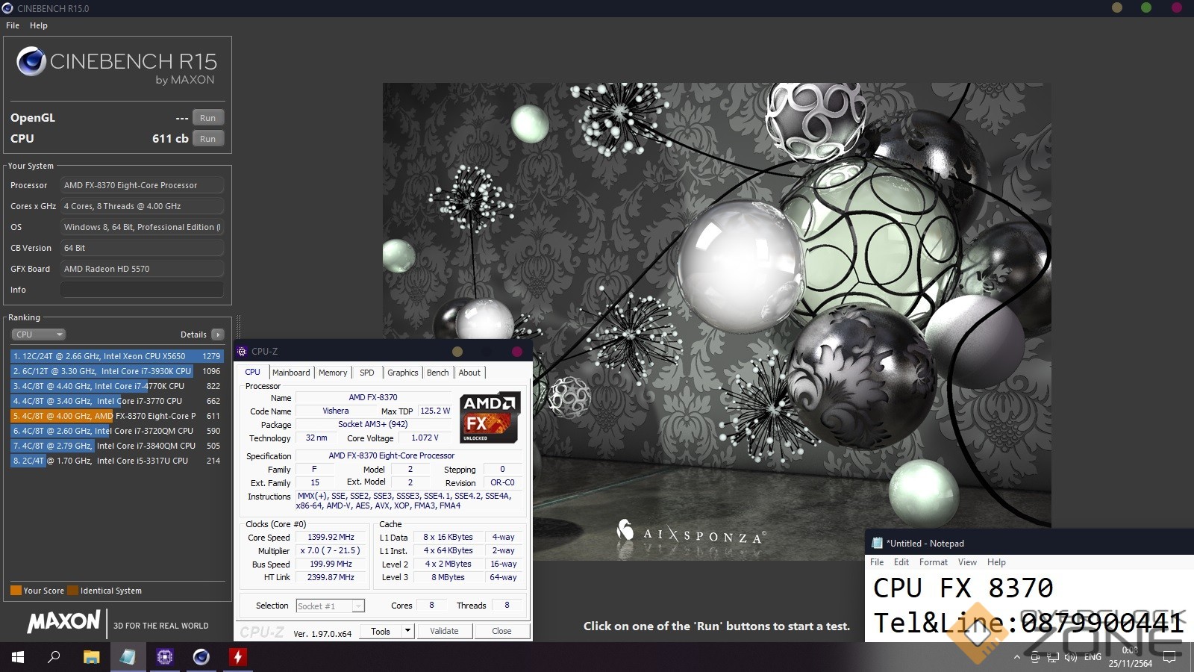Open the About tab in CPU-Z
This screenshot has height=672, width=1194.
470,373
